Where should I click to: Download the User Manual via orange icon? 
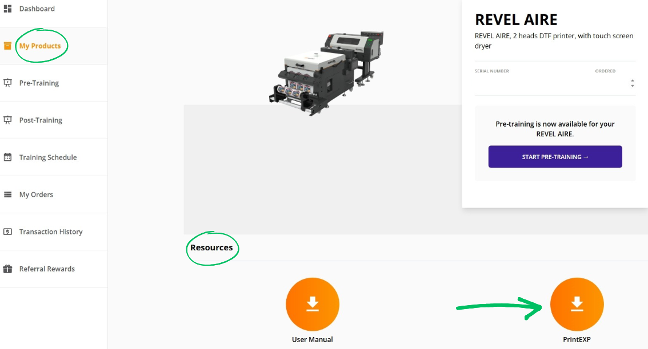(x=313, y=305)
